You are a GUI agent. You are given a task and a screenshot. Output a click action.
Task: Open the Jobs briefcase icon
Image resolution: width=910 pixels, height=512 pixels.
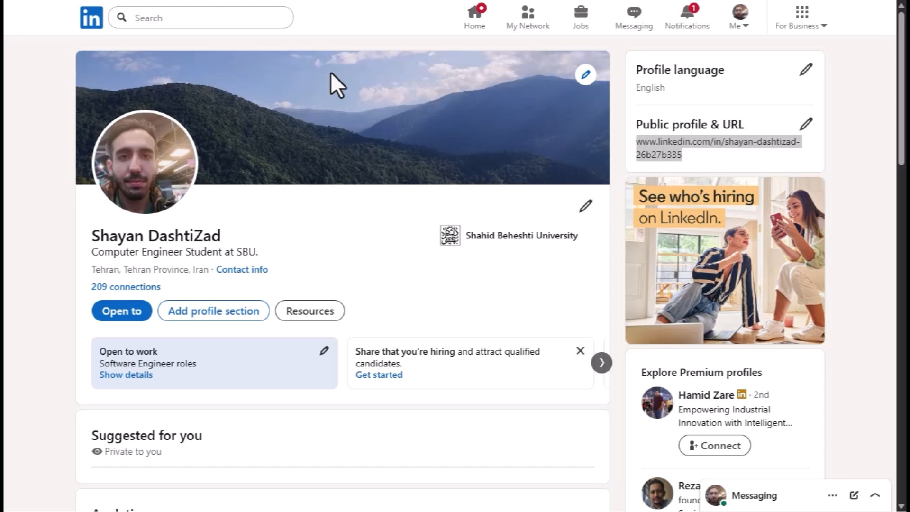point(581,12)
